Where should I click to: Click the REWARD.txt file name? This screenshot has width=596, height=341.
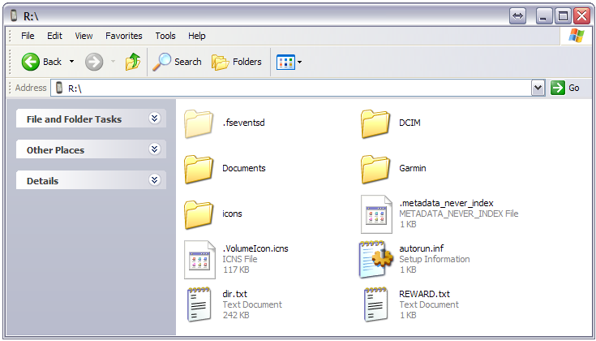coord(425,294)
